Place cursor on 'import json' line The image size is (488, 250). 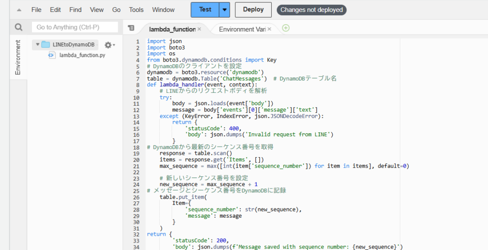[164, 41]
